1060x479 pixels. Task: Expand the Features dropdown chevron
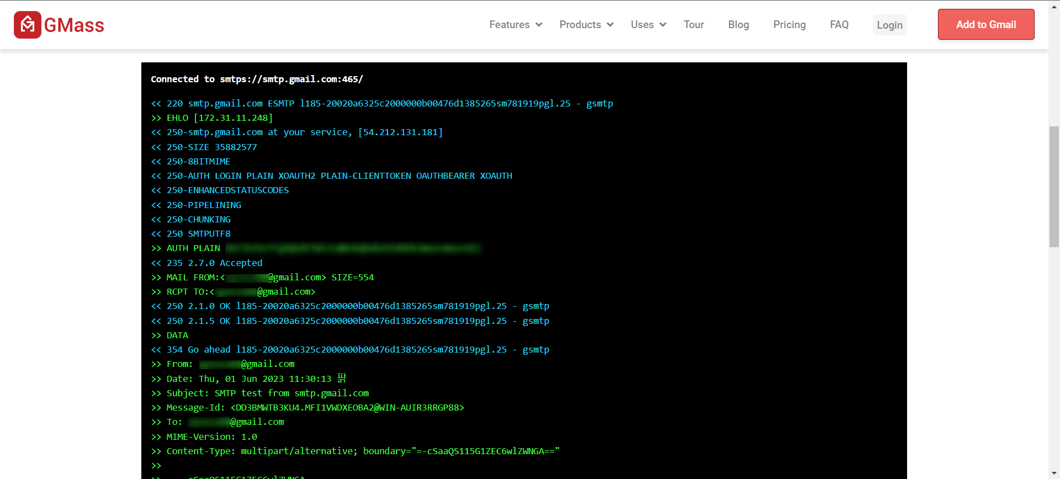(539, 25)
